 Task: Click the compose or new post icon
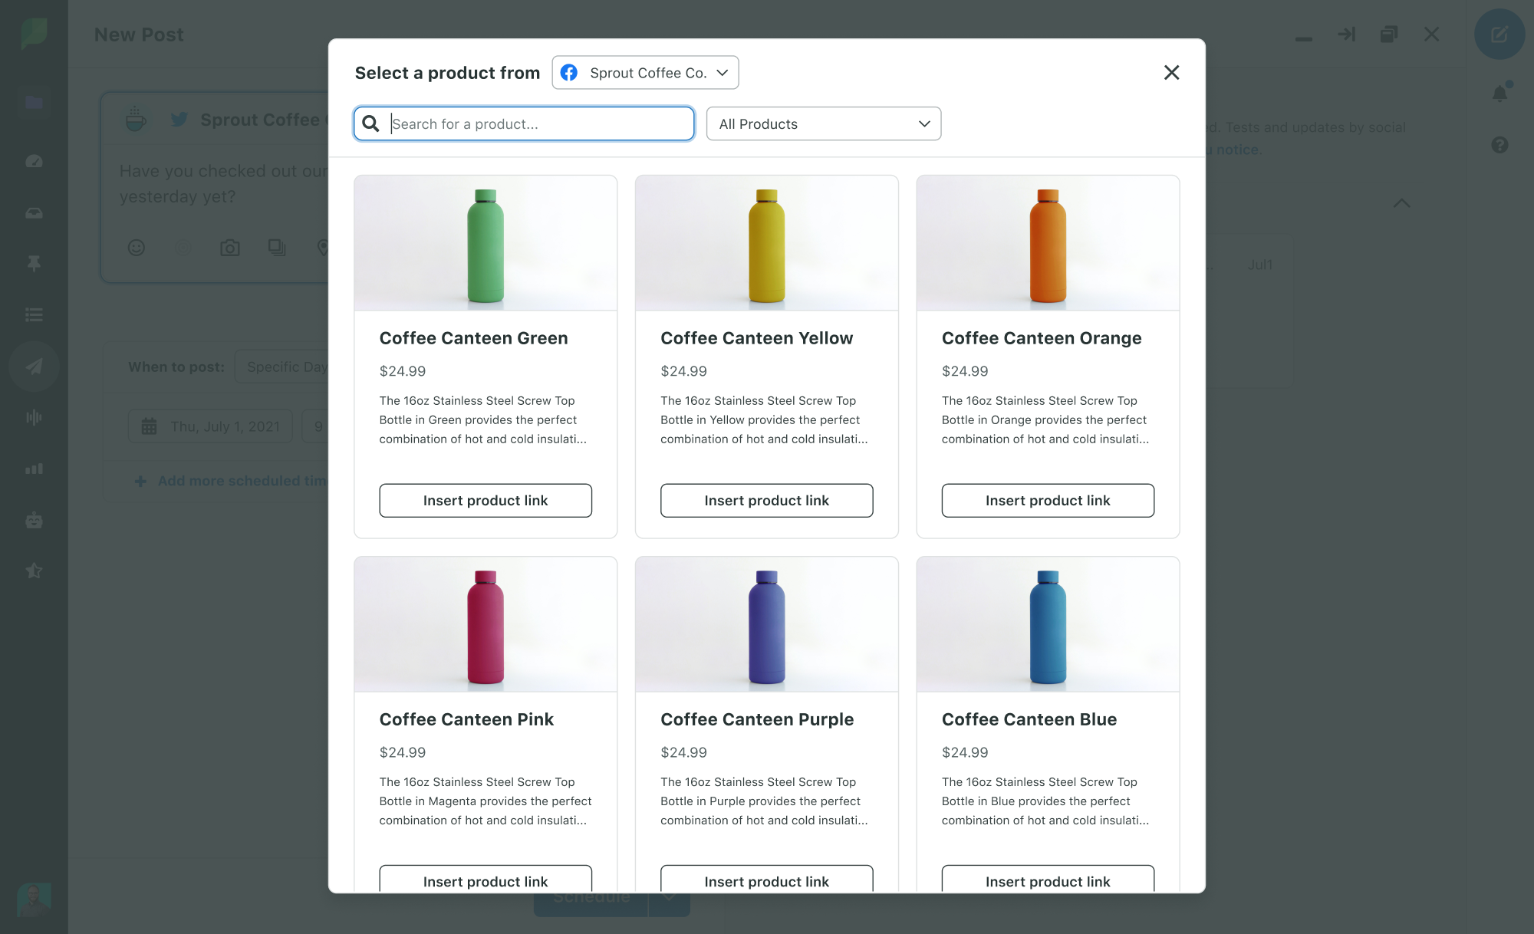pyautogui.click(x=1499, y=34)
